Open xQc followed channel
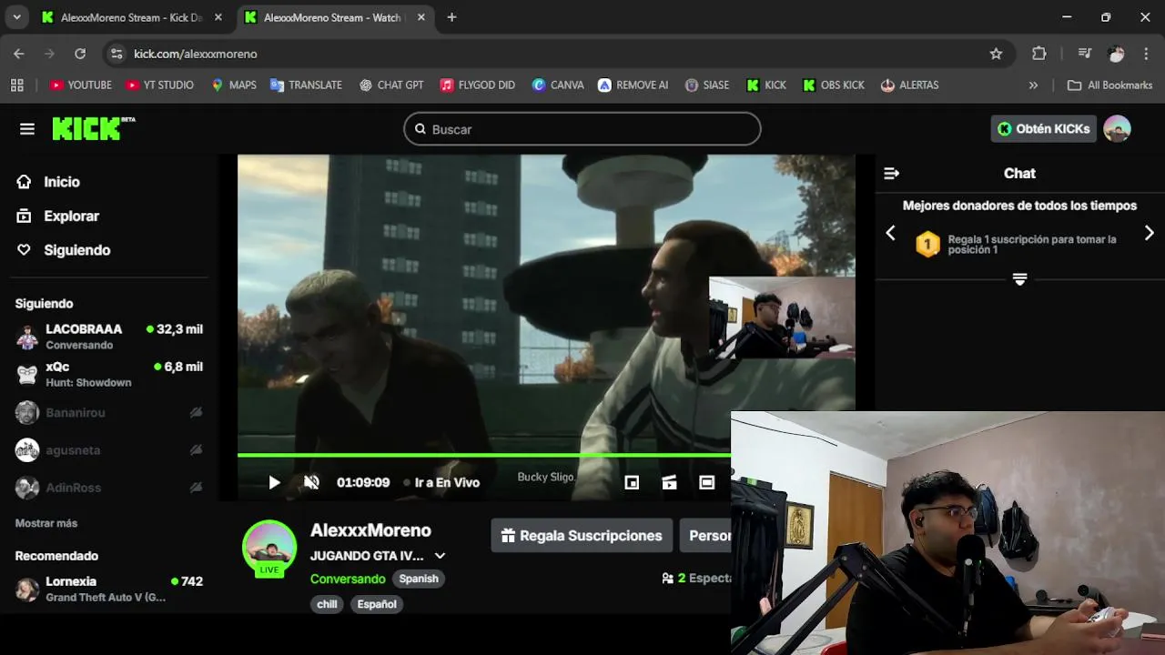The height and width of the screenshot is (655, 1165). coord(109,374)
